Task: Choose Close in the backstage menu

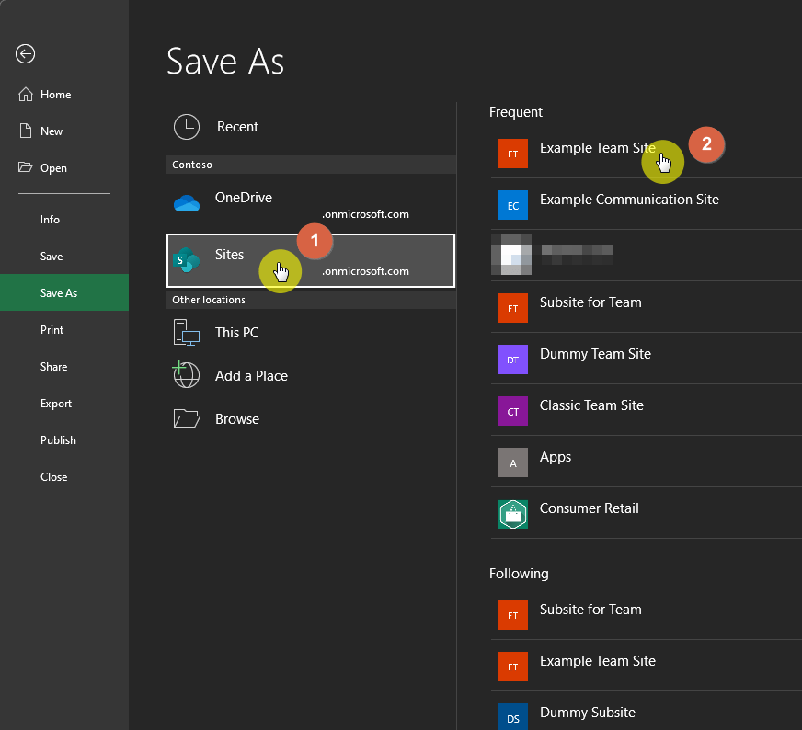Action: (x=64, y=477)
